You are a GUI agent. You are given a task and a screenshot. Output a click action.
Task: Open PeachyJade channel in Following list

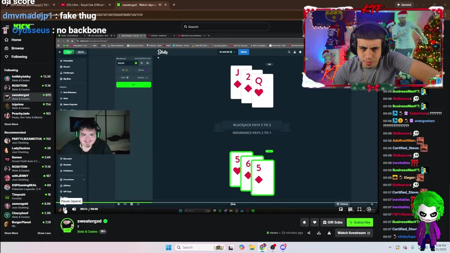tap(28, 115)
